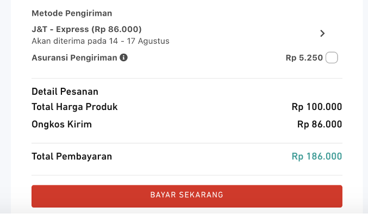
Task: Click the Asuransi Pengiriman info icon
Action: point(123,57)
